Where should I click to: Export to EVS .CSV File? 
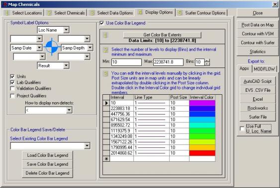pyautogui.click(x=258, y=90)
